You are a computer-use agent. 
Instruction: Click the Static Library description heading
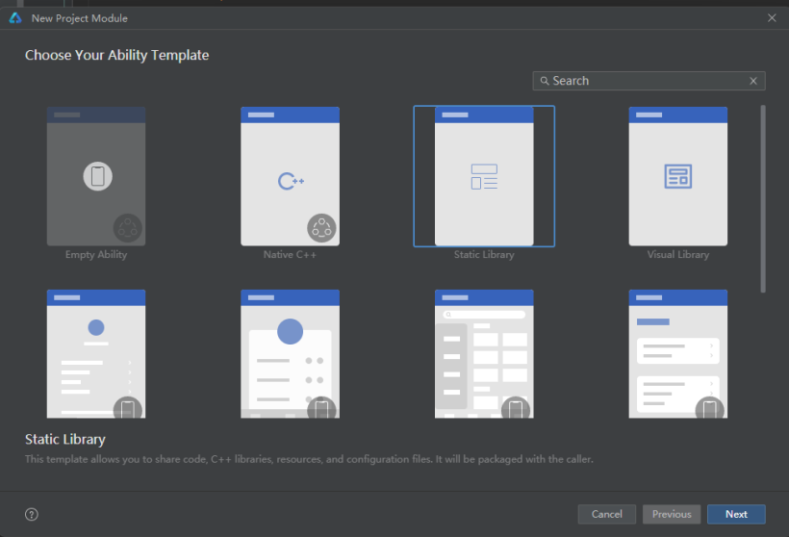pyautogui.click(x=65, y=440)
